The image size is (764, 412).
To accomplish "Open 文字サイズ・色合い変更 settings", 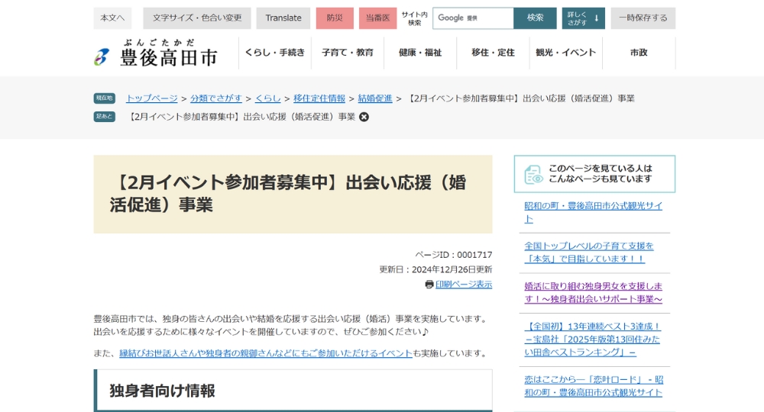I will [x=197, y=18].
